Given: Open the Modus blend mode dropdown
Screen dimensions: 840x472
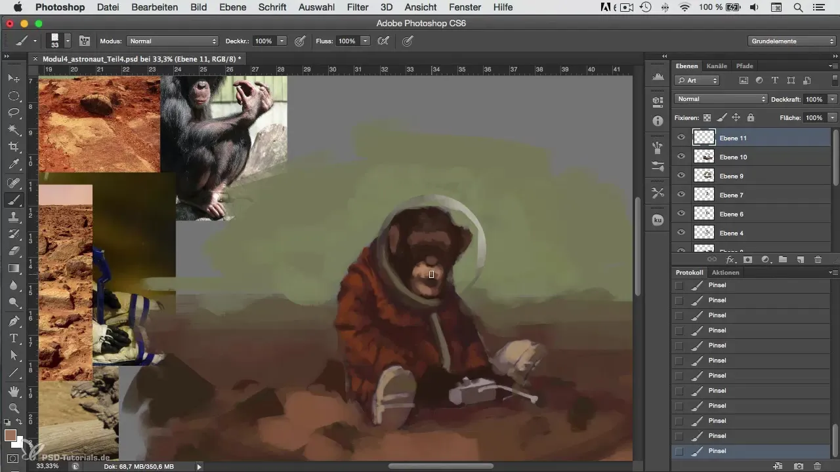Looking at the screenshot, I should [x=172, y=41].
